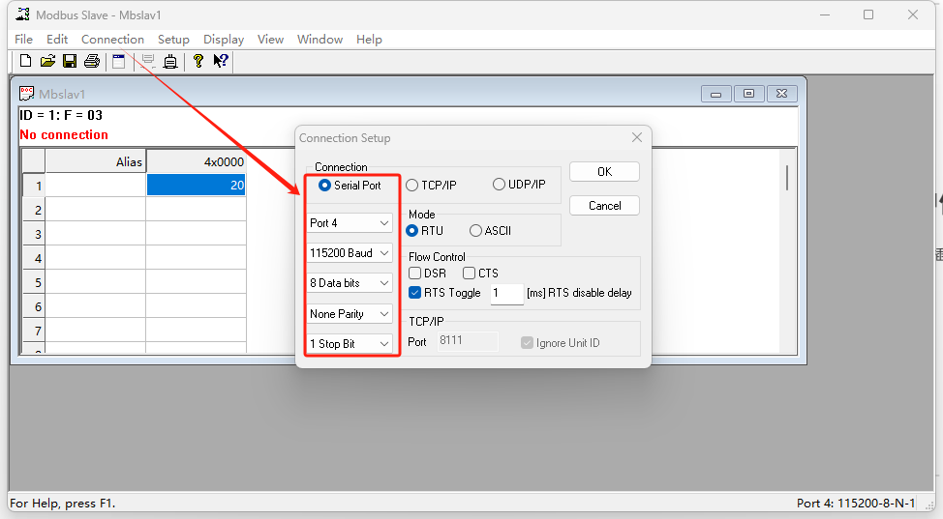Click the red No connection status text
This screenshot has width=943, height=519.
point(64,134)
